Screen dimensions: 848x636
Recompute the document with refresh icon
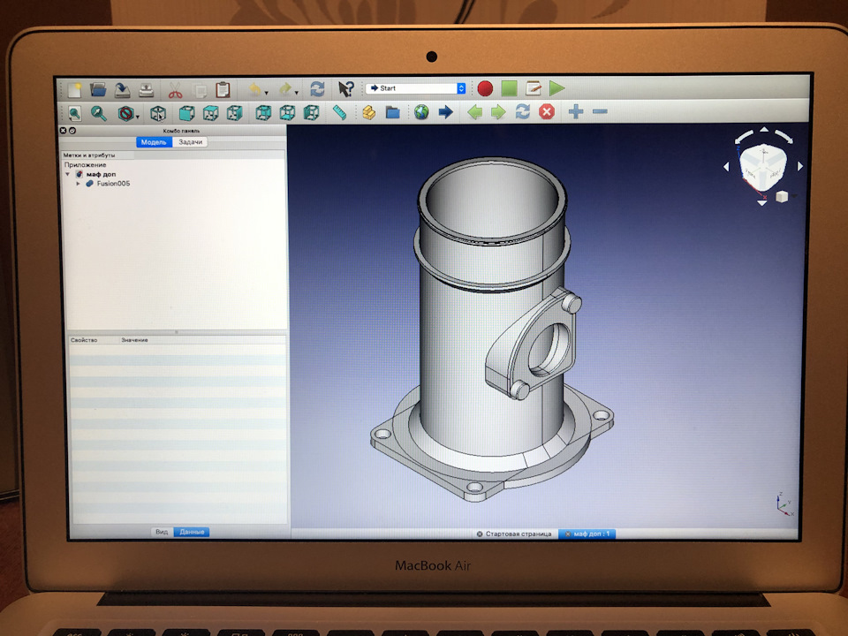tap(317, 88)
